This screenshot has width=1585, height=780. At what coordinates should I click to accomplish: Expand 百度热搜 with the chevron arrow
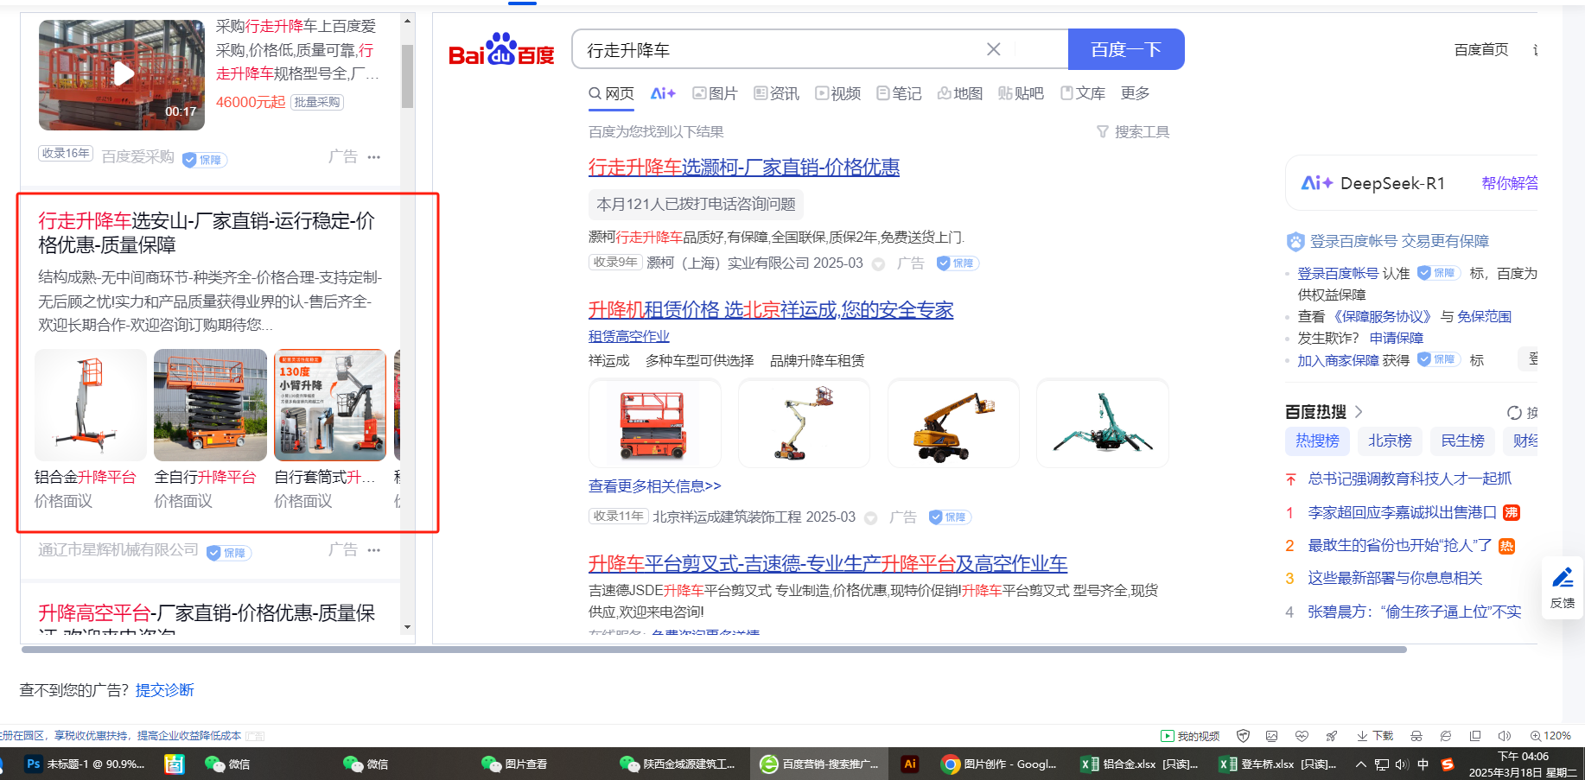point(1359,412)
